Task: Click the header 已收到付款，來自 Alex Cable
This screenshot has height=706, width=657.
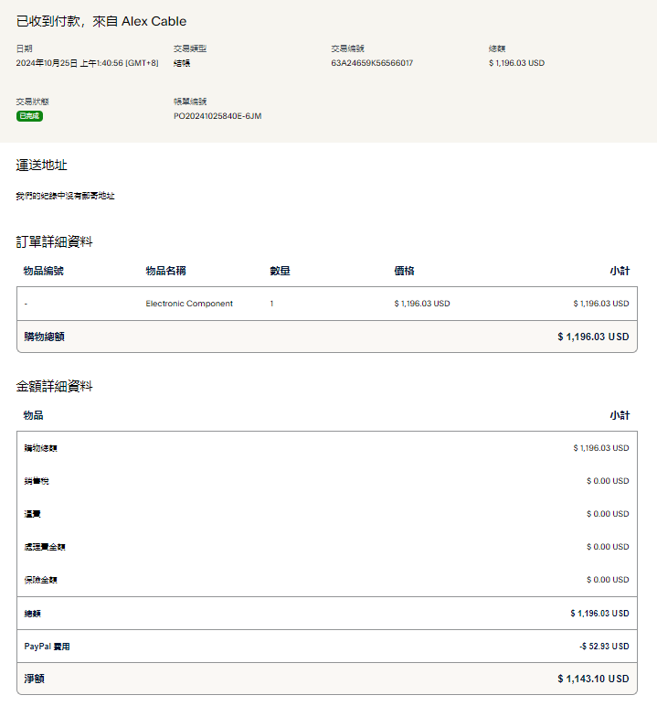Action: point(101,21)
